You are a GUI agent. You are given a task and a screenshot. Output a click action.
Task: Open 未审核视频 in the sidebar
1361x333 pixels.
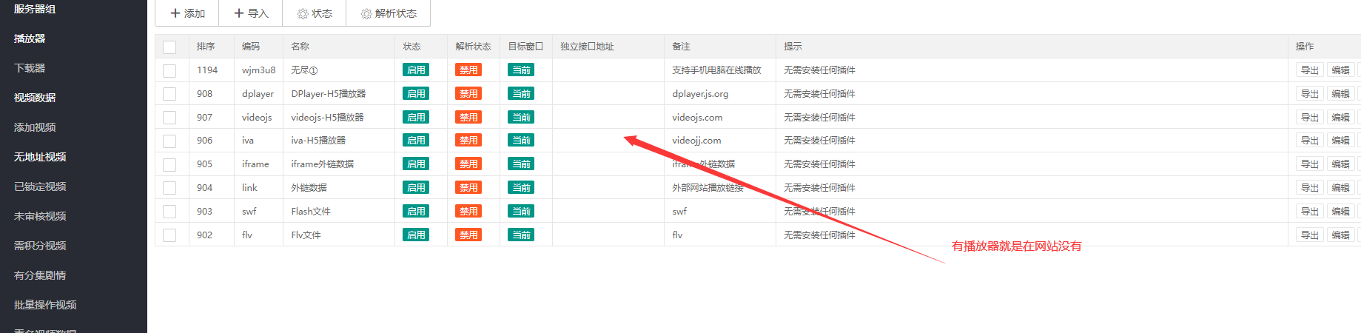click(x=40, y=216)
